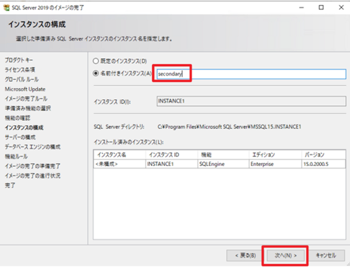Maximize the SQL Server 2019 setup window
This screenshot has height=269, width=350.
pyautogui.click(x=321, y=7)
